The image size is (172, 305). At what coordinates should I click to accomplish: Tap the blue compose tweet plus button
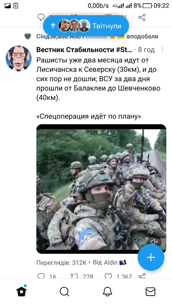151,257
